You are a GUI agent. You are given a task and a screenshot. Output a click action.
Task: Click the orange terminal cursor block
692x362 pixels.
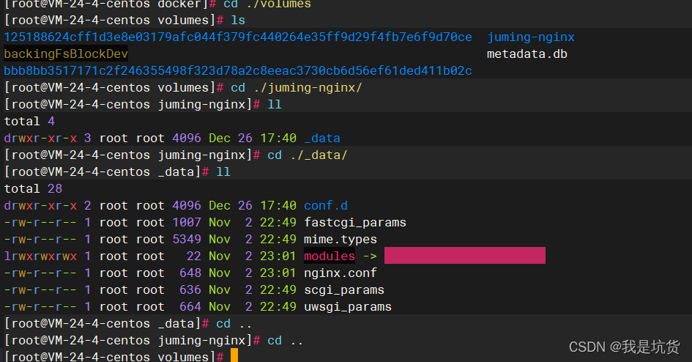[x=234, y=356]
